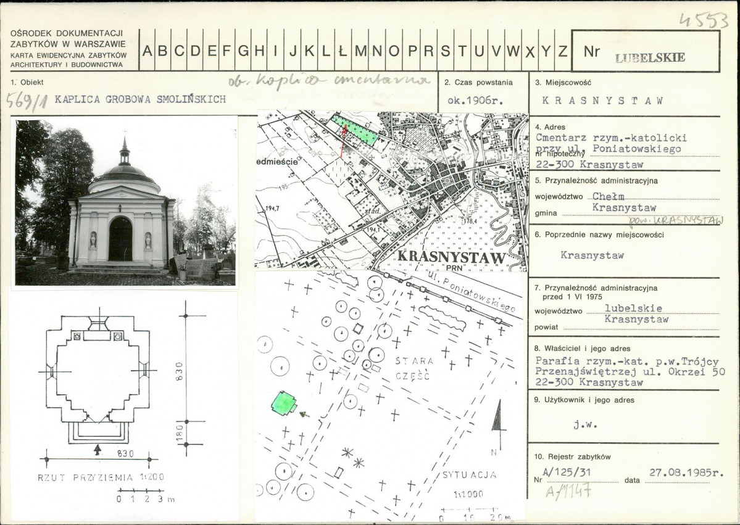Click the handwritten number 4553
Viewport: 740px width, 525px height.
point(704,21)
